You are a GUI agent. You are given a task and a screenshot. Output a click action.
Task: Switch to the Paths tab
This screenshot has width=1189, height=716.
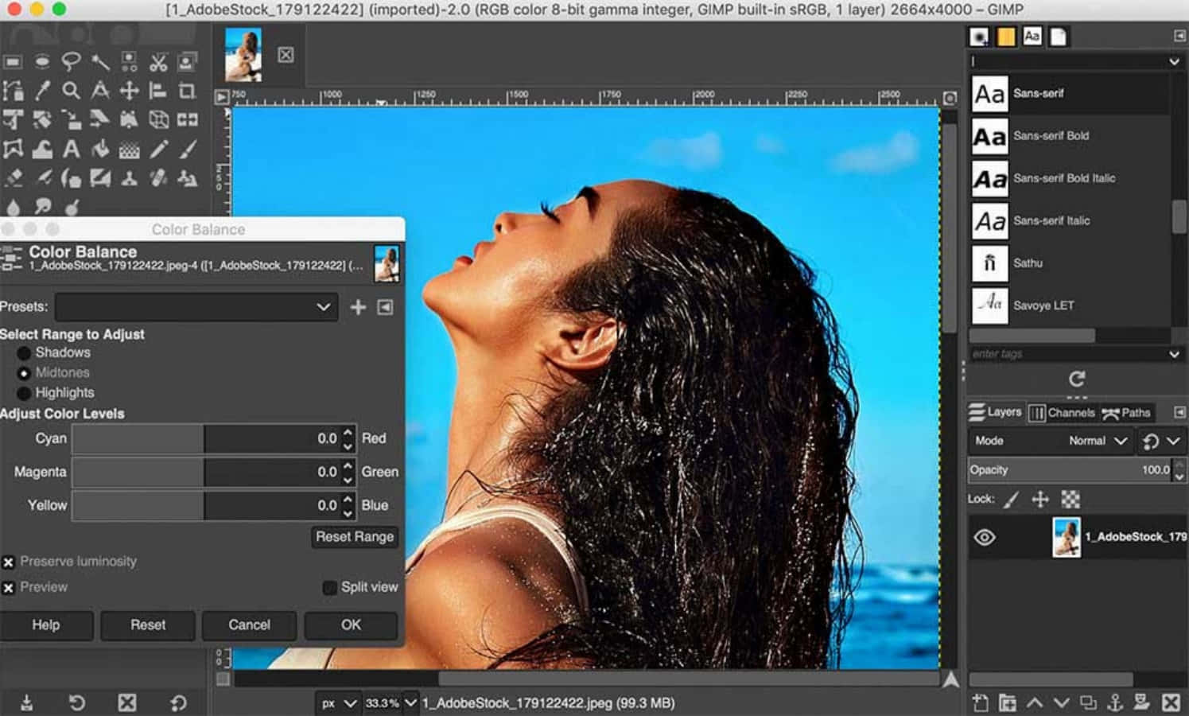[x=1126, y=412]
